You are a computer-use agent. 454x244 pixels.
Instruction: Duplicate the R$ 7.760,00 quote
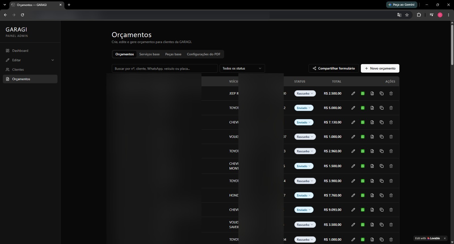(382, 195)
